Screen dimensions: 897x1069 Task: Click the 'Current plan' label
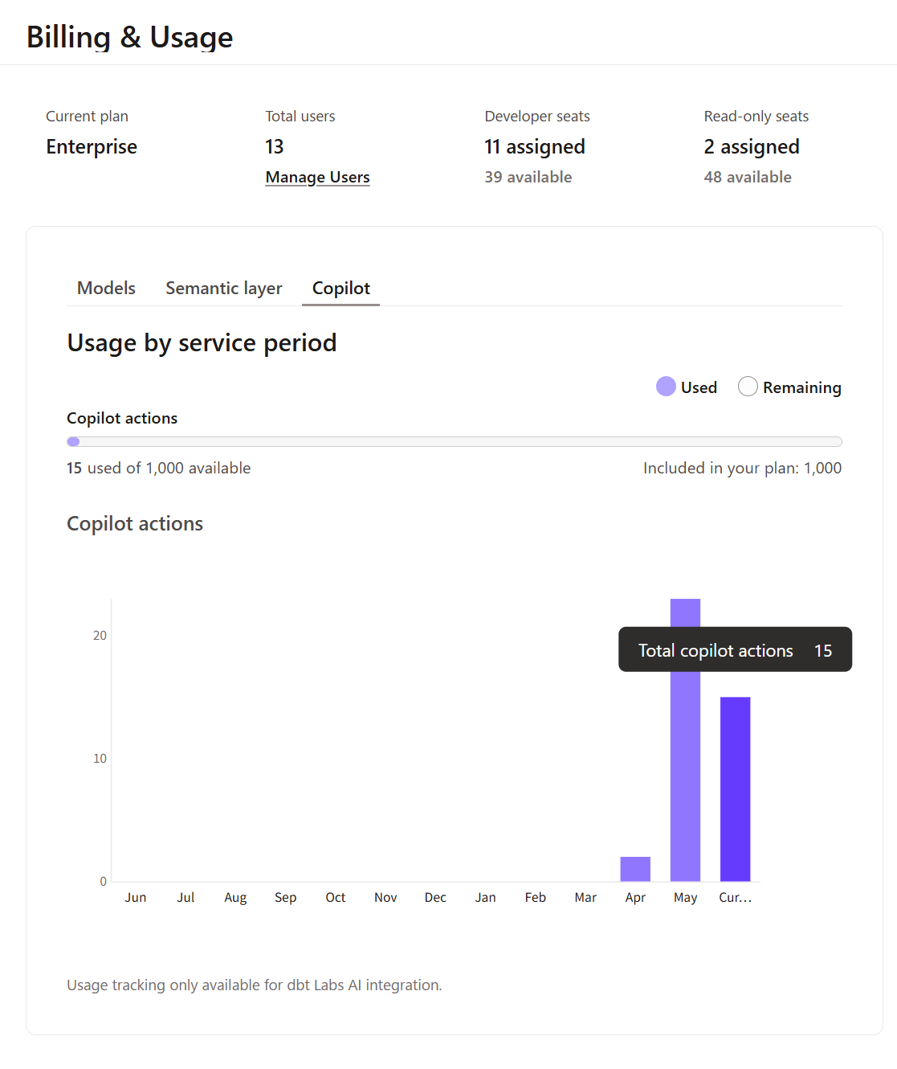point(87,116)
